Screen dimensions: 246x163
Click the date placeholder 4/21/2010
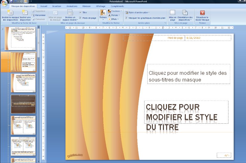(x=208, y=38)
